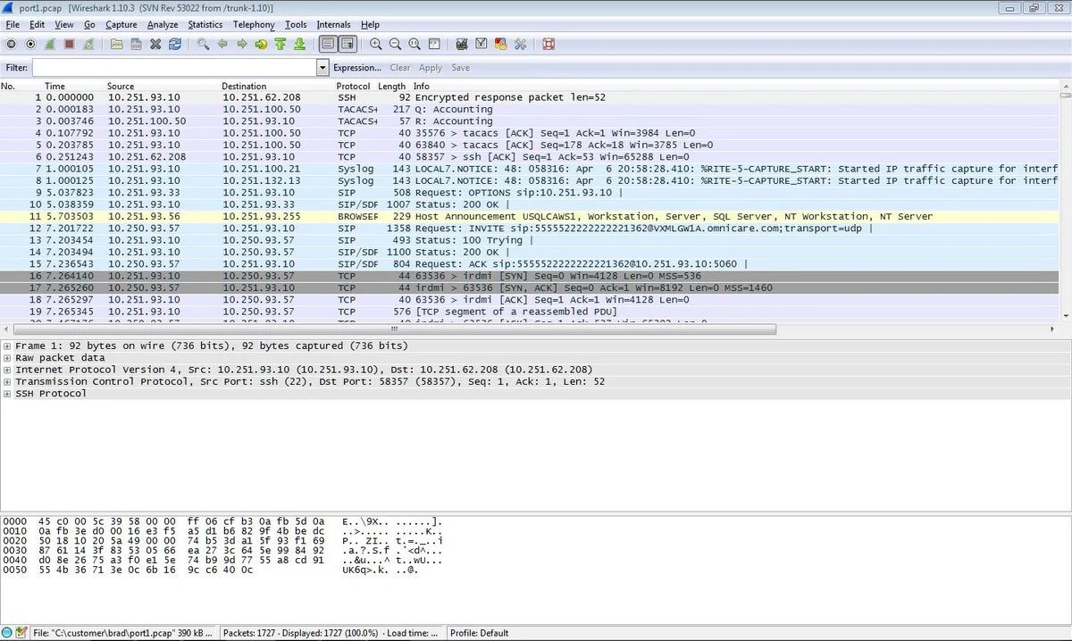
Task: Reload this capture file icon
Action: [175, 44]
